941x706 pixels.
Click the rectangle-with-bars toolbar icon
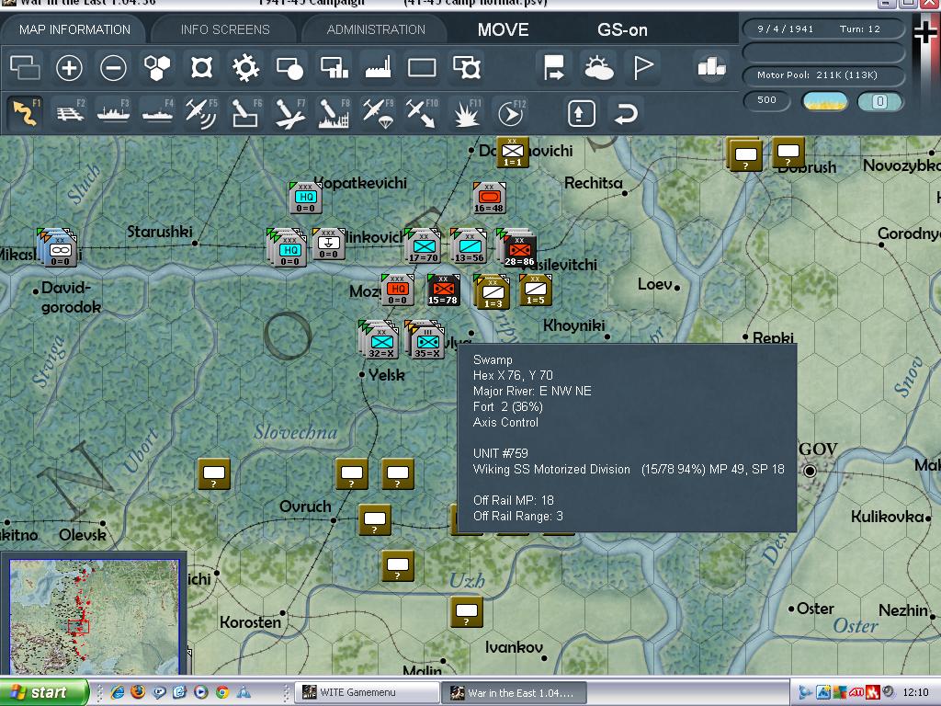pos(334,67)
